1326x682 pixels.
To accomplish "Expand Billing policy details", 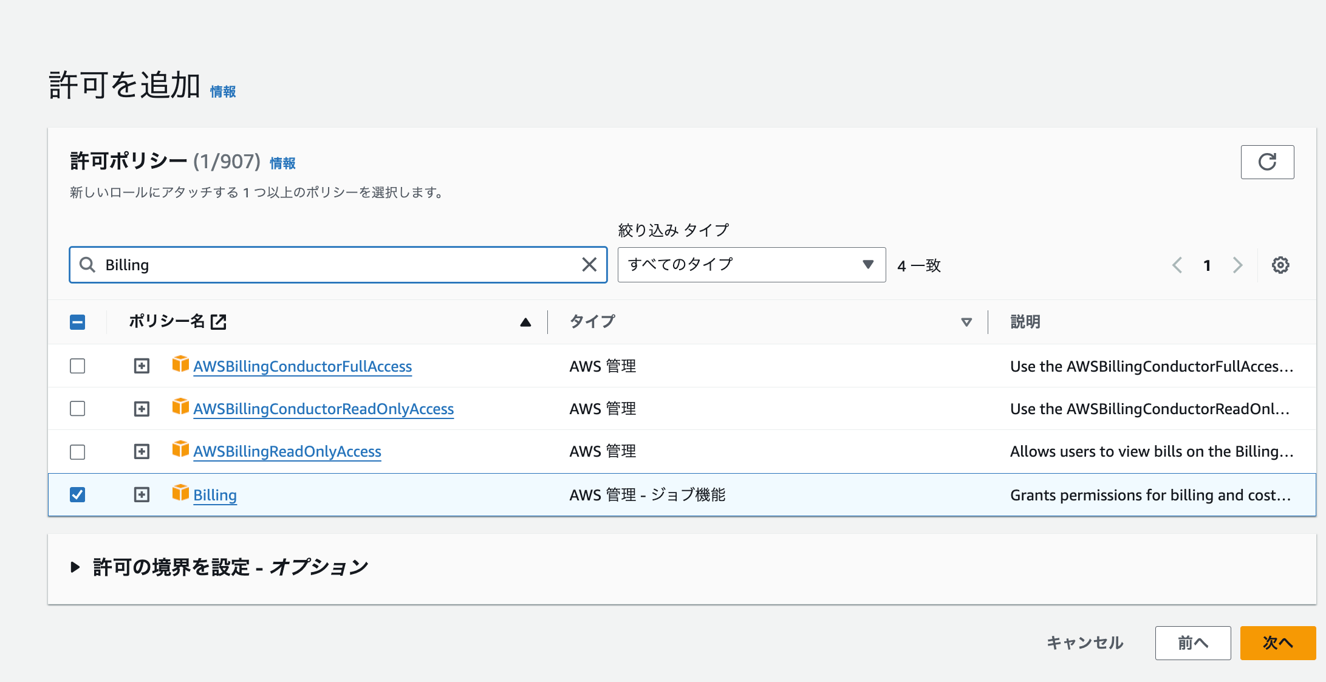I will tap(142, 495).
